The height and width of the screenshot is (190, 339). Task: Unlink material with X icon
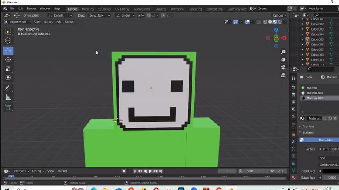pos(335,118)
